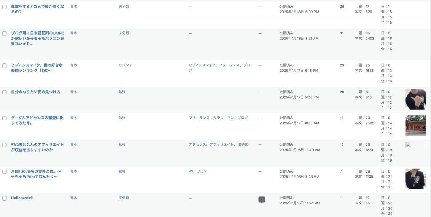431x217 pixels.
Task: Open post 月間100万PVの実態とは
Action: pos(36,171)
